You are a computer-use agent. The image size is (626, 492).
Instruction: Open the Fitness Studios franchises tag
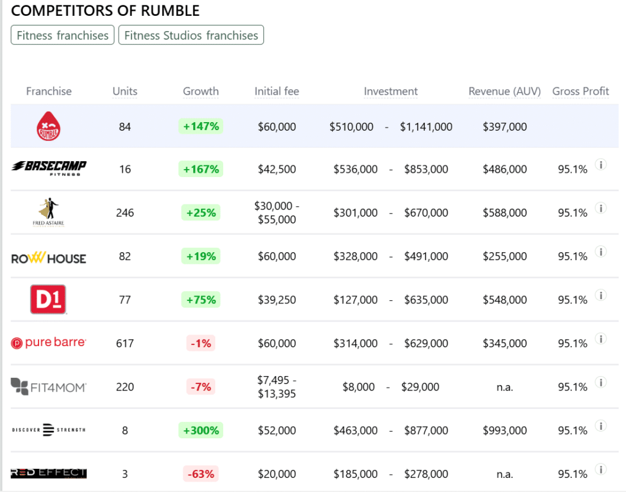[x=191, y=35]
